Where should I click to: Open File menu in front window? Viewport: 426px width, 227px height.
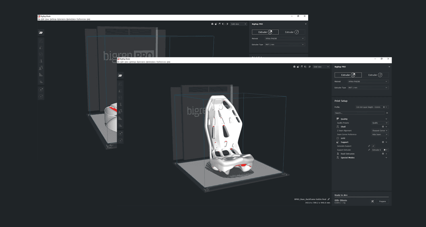tap(118, 62)
